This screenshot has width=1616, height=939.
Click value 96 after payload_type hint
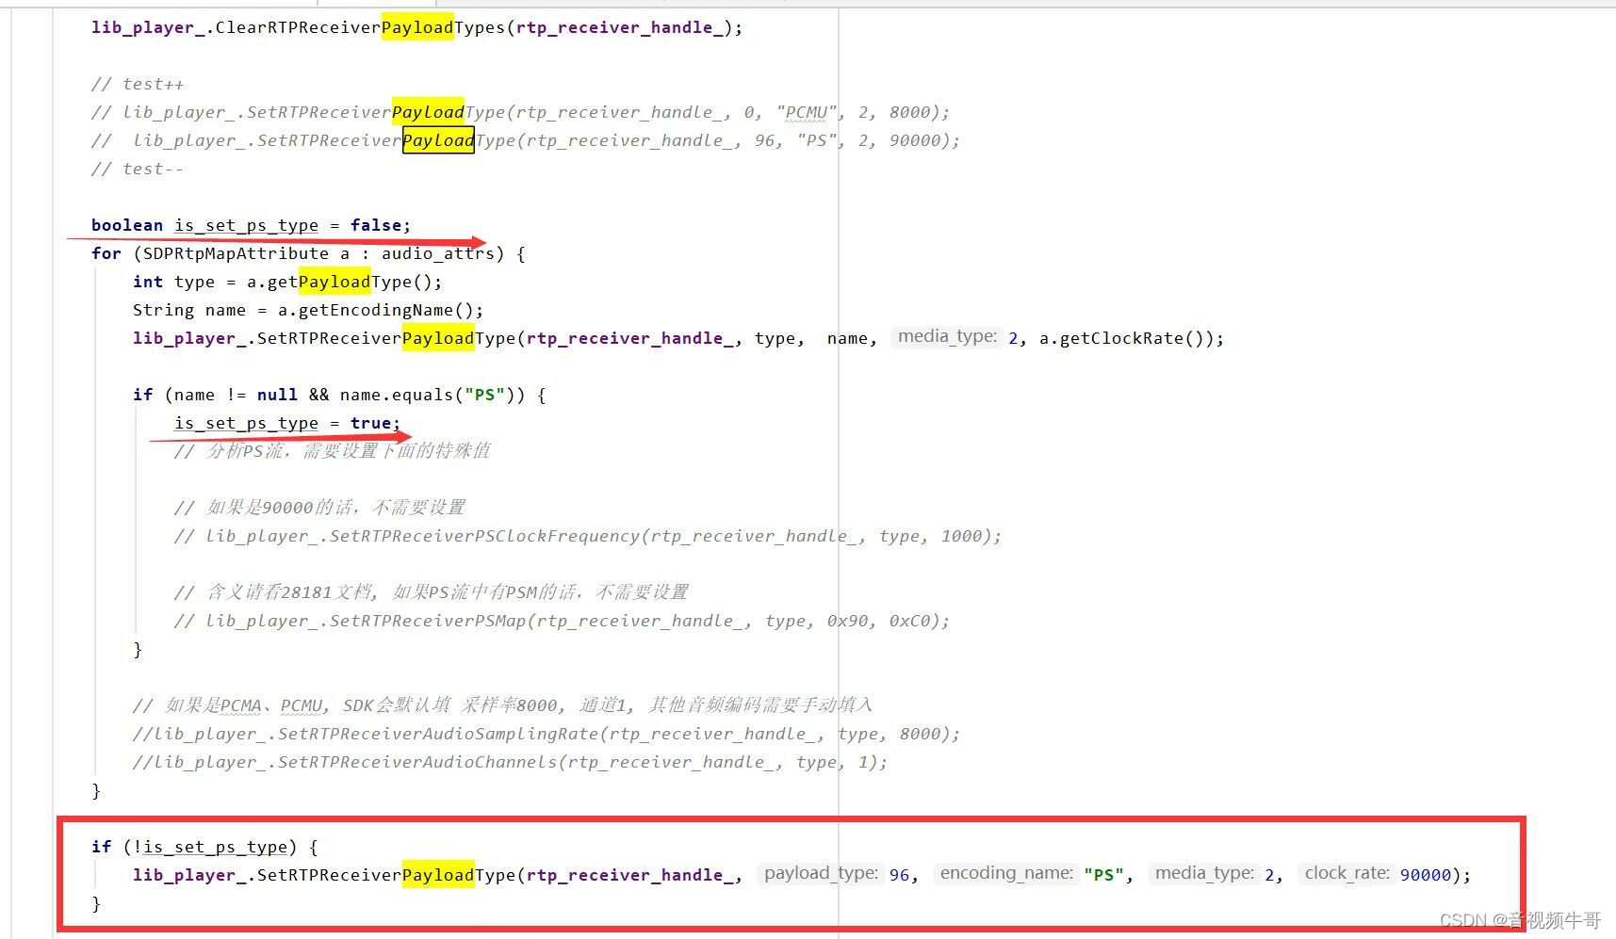899,875
